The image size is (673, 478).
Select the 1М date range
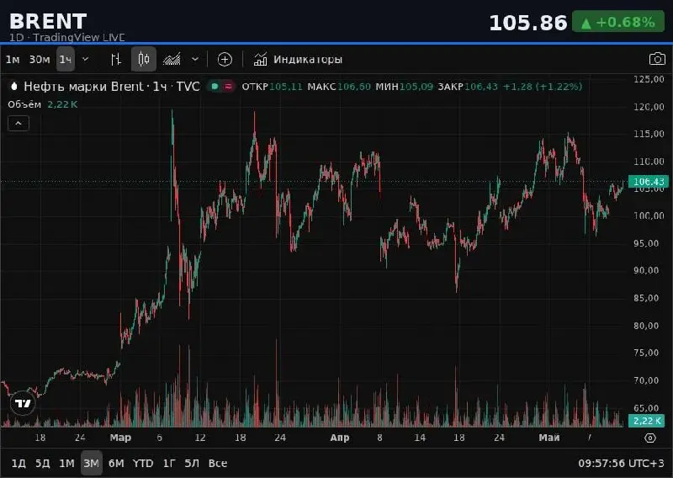66,464
